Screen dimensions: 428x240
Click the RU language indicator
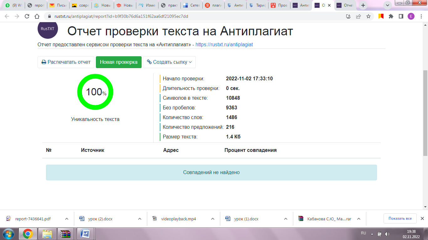(x=363, y=233)
